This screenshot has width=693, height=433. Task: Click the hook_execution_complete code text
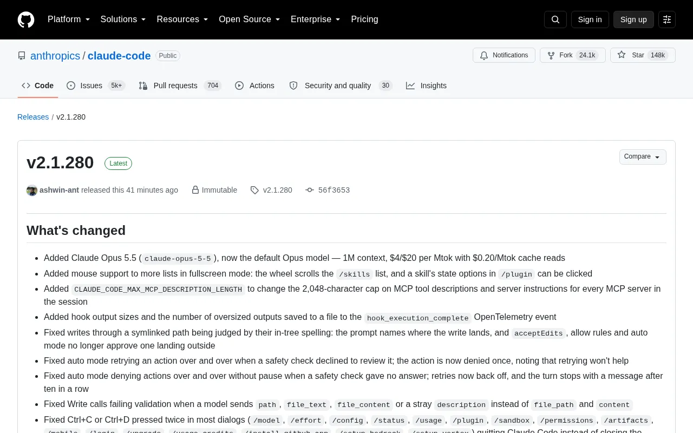418,318
